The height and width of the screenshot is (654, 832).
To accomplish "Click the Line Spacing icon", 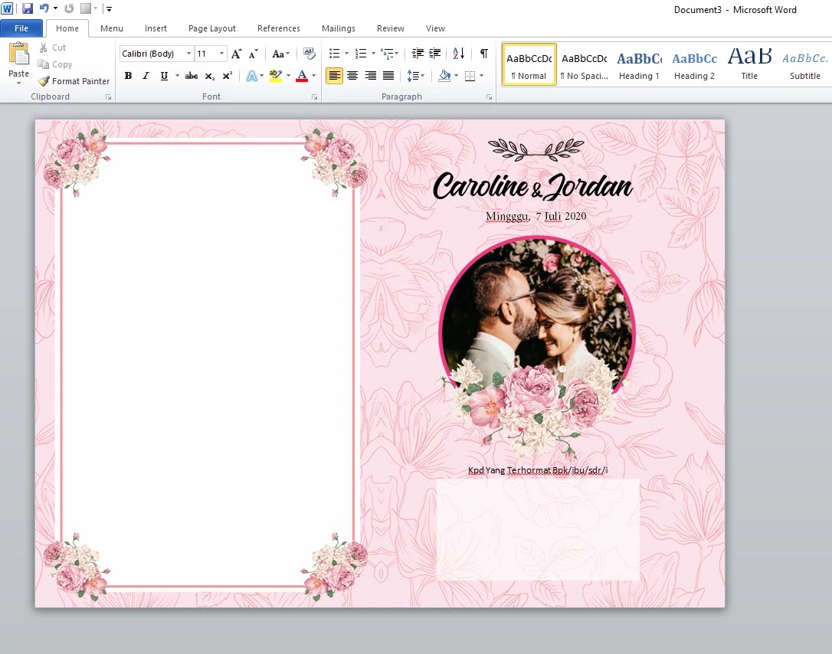I will click(414, 76).
